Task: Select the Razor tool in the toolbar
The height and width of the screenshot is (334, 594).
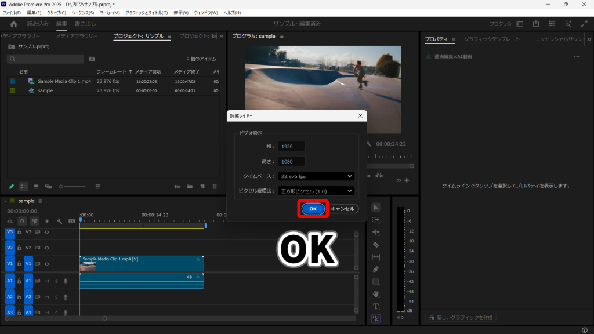Action: (x=376, y=245)
